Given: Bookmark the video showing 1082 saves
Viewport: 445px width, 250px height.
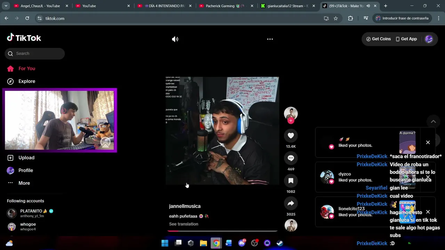Looking at the screenshot, I should pyautogui.click(x=291, y=181).
